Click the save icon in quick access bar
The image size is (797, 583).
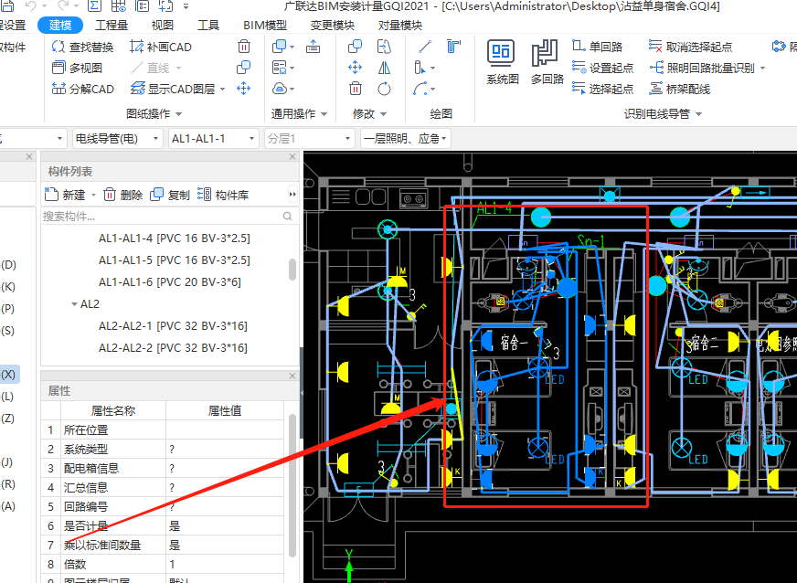coord(7,6)
